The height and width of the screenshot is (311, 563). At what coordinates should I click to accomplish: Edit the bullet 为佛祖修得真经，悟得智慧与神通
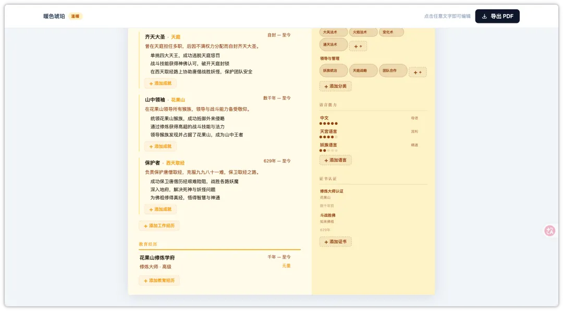[185, 198]
